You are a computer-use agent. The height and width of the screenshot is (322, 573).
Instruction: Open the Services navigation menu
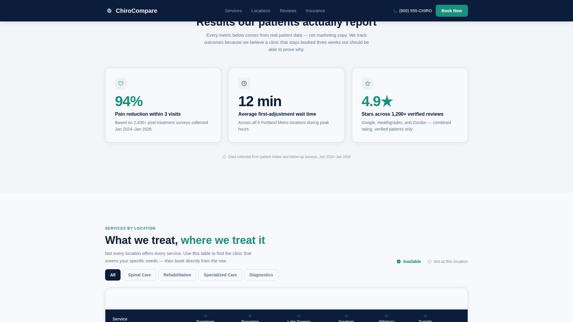click(x=233, y=11)
